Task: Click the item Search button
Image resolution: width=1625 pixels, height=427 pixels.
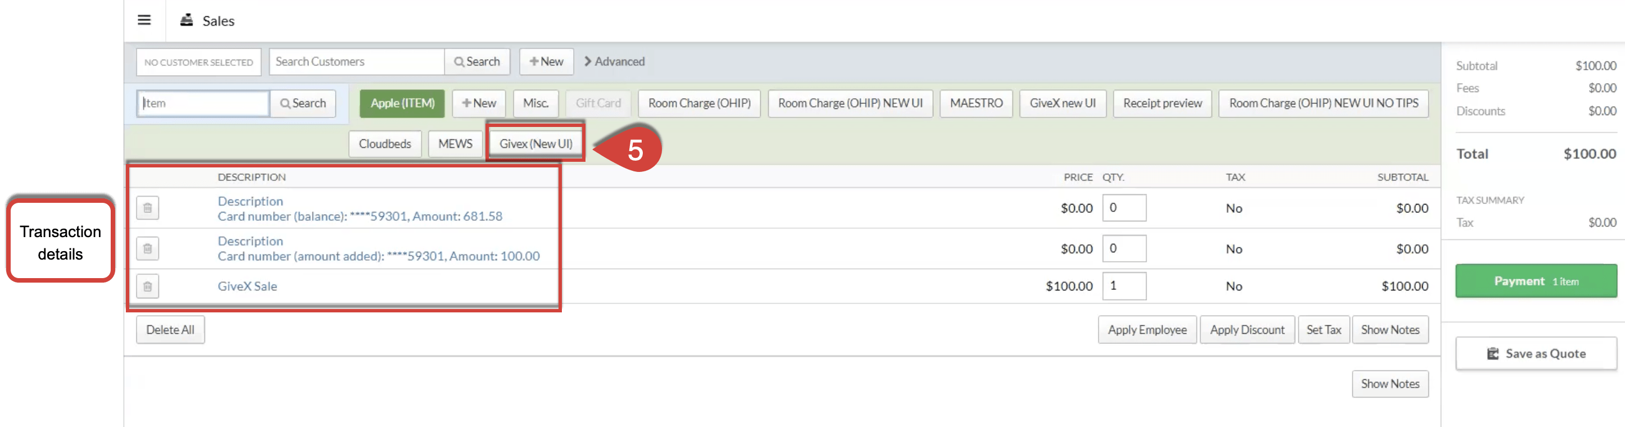Action: 303,103
